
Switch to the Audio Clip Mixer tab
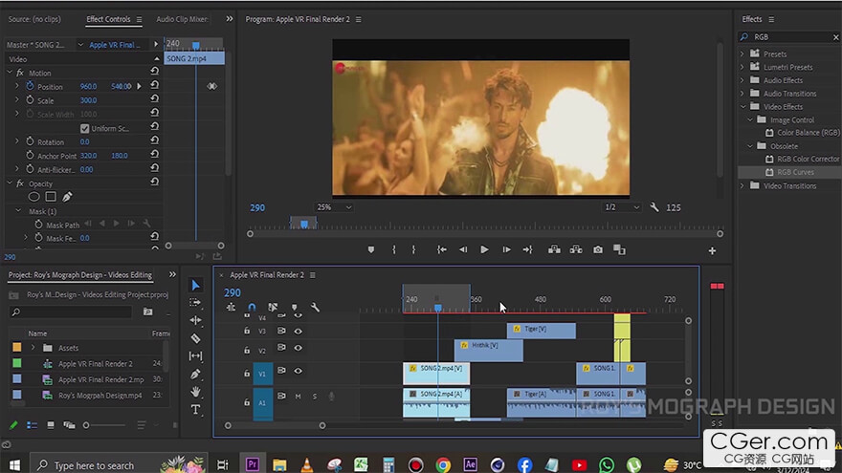pyautogui.click(x=182, y=19)
